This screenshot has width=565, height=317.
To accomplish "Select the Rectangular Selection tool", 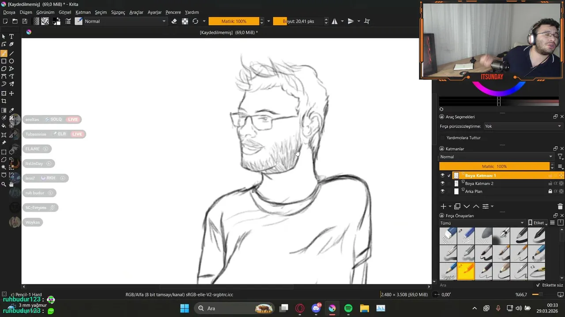I will [x=4, y=152].
